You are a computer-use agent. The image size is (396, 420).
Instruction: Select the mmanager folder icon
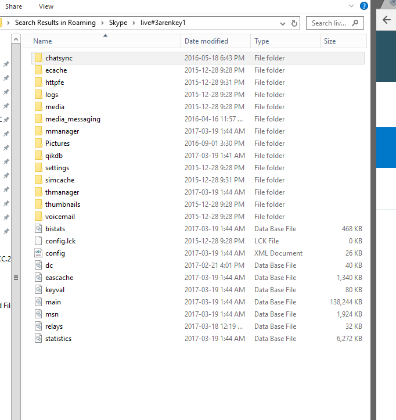38,131
